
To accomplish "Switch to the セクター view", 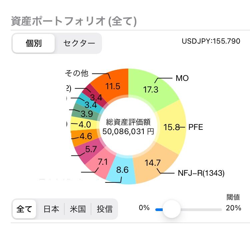I will click(x=79, y=43).
